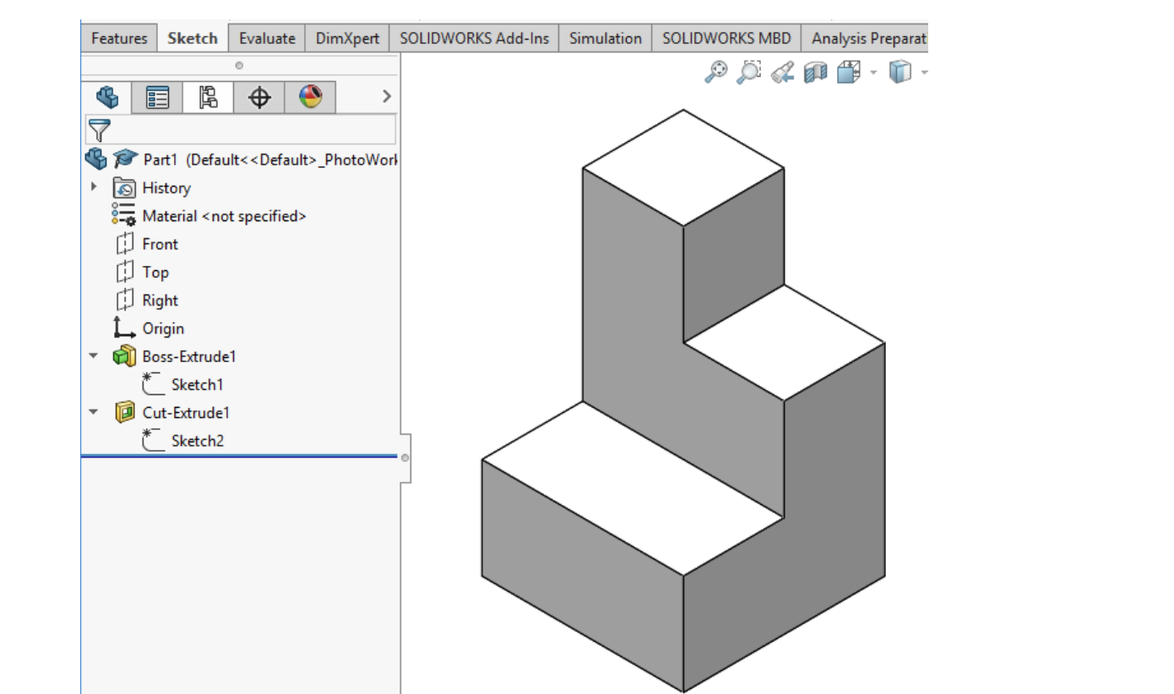This screenshot has height=694, width=1174.
Task: Expand the History folder arrow
Action: 95,187
